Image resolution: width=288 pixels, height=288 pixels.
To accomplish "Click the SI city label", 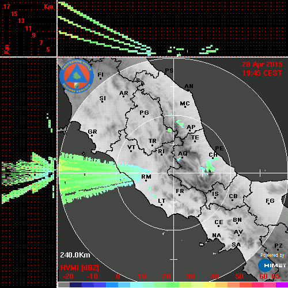I will pos(103,98).
